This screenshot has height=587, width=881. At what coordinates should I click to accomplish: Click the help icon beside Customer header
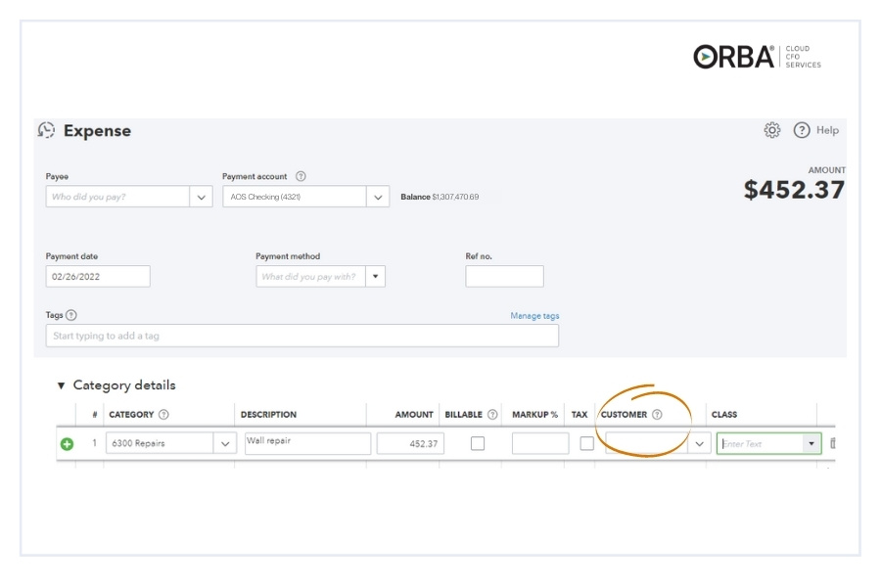point(657,415)
